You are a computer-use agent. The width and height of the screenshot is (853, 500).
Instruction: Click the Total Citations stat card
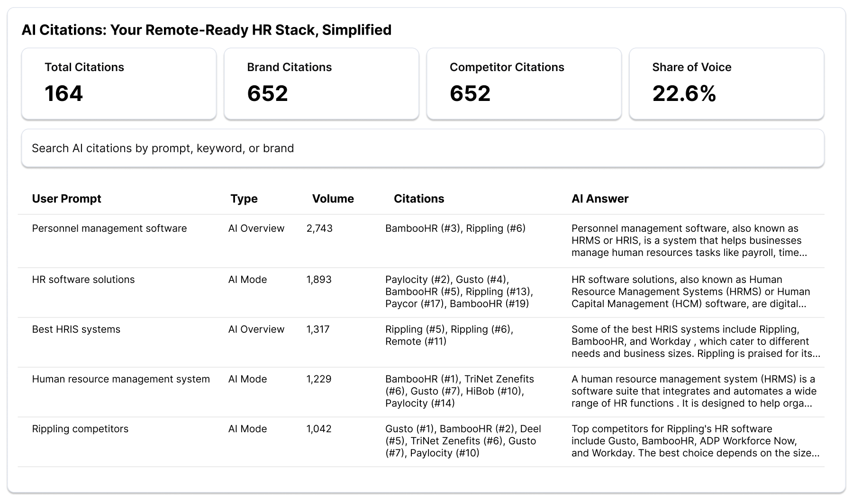[x=118, y=83]
